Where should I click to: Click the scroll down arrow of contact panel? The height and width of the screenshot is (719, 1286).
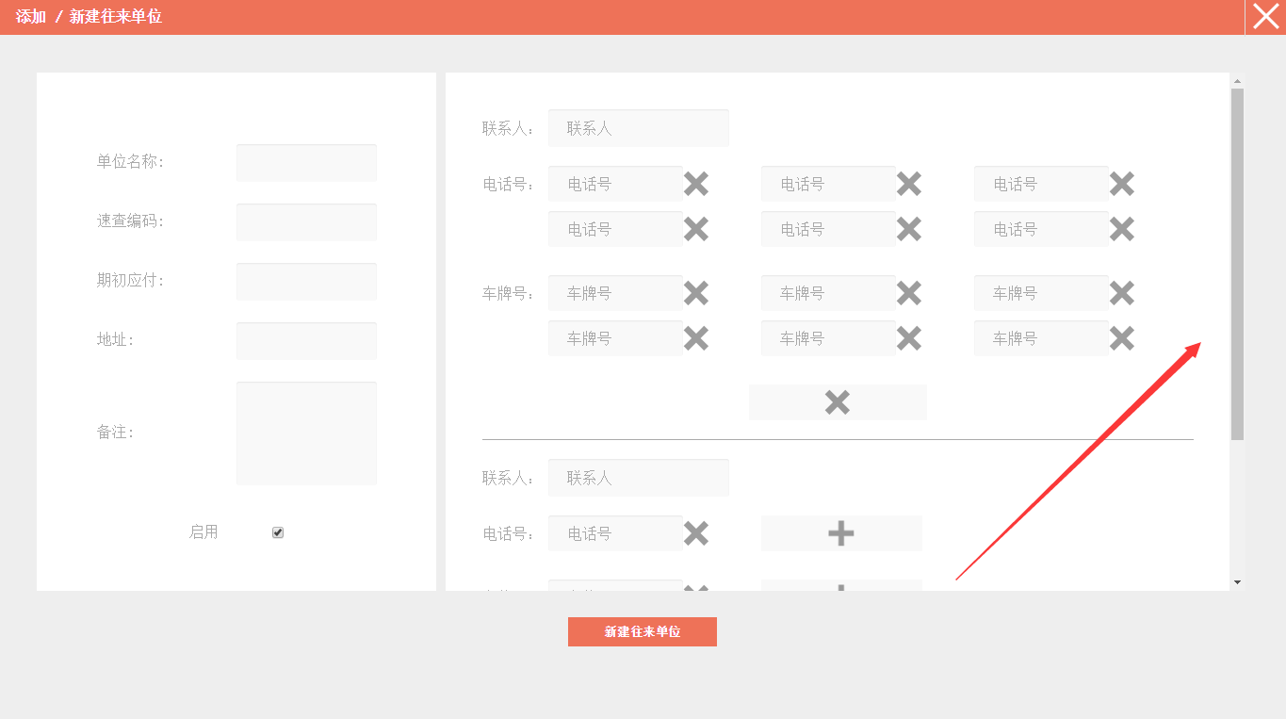1237,582
